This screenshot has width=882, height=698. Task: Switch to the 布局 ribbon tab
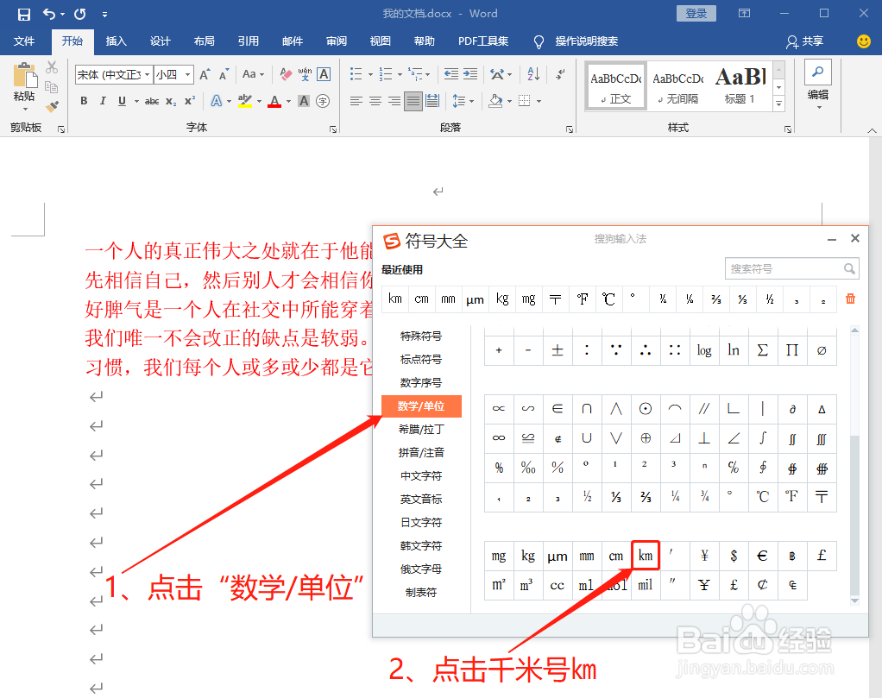coord(205,41)
